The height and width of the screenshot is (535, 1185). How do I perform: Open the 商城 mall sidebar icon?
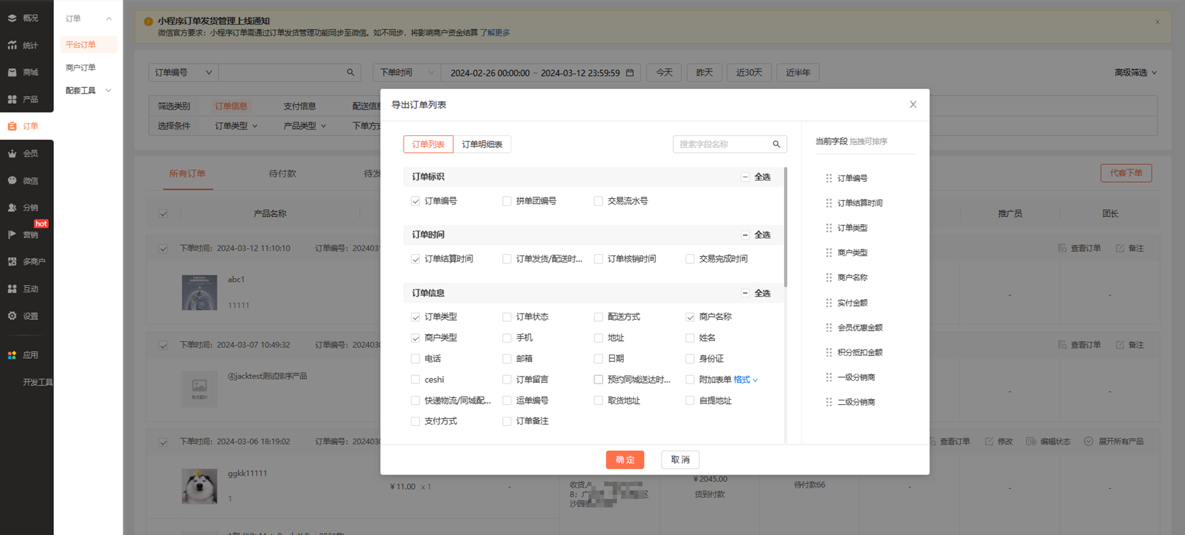pos(12,72)
